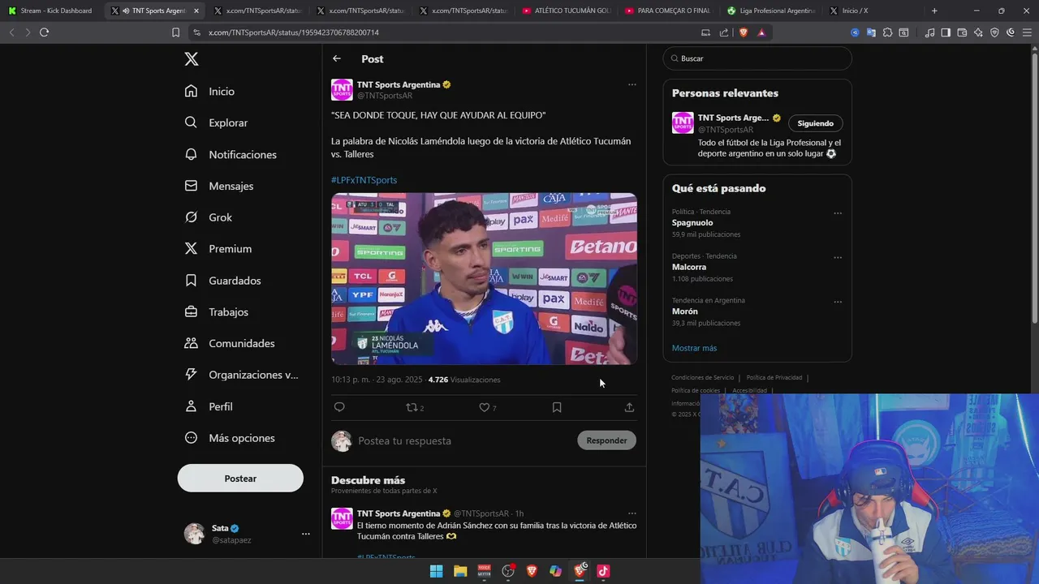The width and height of the screenshot is (1039, 584).
Task: Open the Spagnuolo trend's options menu
Action: point(838,213)
